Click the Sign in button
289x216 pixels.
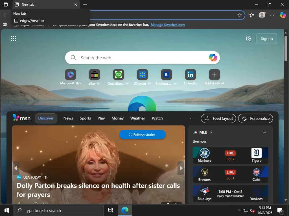pyautogui.click(x=266, y=39)
